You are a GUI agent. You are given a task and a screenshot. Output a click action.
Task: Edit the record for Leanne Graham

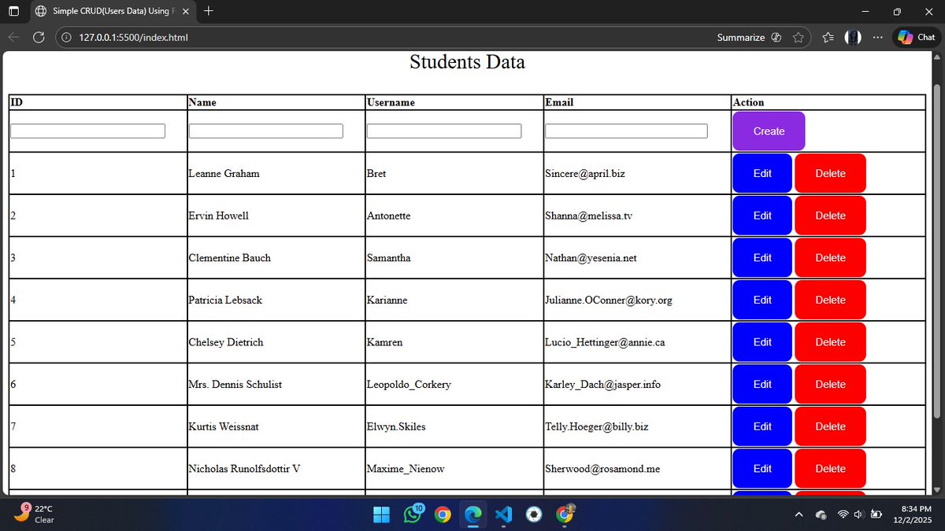click(x=762, y=173)
